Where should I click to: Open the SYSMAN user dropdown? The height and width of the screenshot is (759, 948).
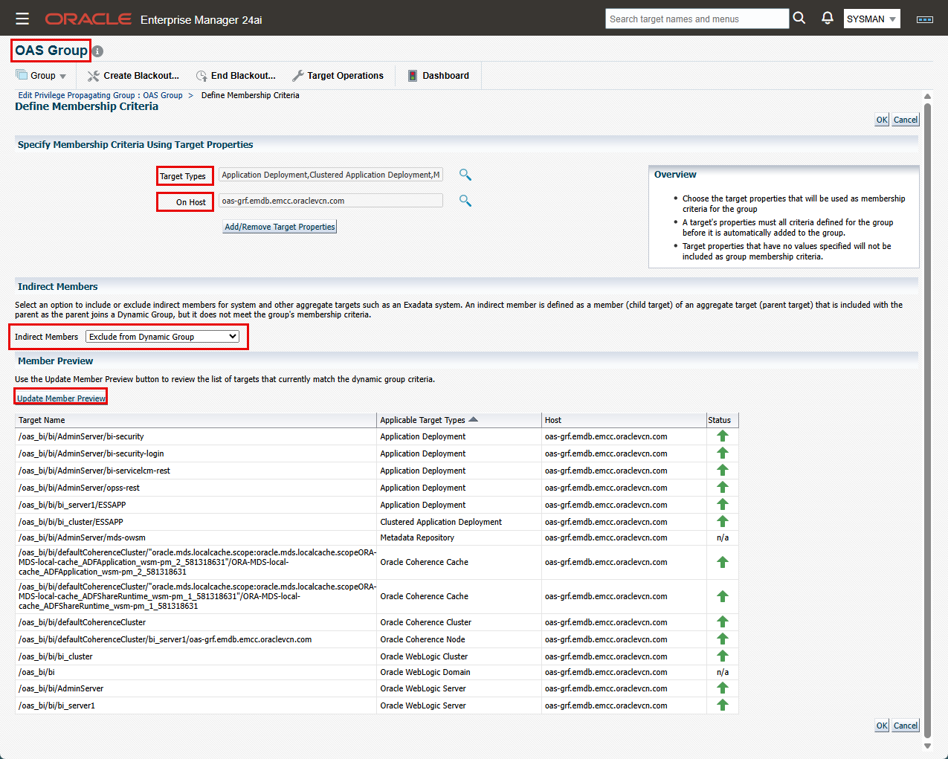(x=871, y=19)
